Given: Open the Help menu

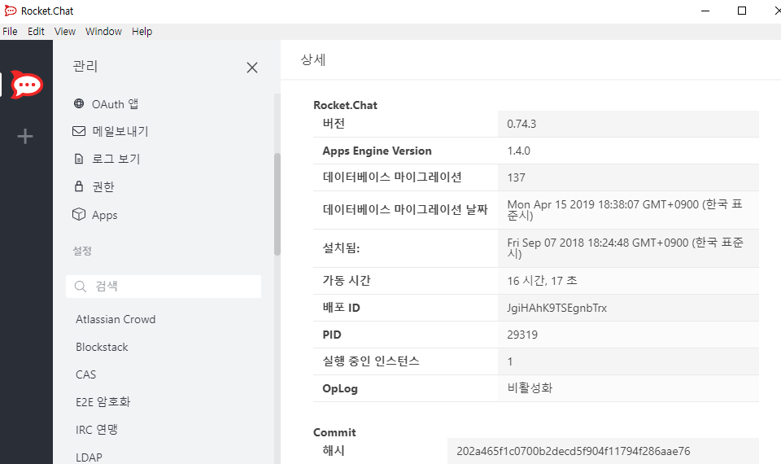Looking at the screenshot, I should pos(142,32).
